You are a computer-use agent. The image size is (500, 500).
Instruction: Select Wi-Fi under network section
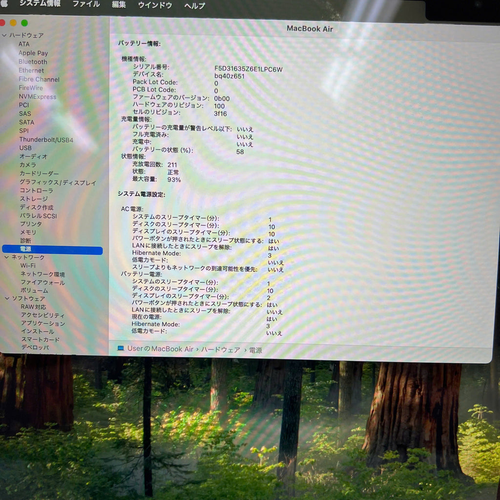pyautogui.click(x=28, y=266)
